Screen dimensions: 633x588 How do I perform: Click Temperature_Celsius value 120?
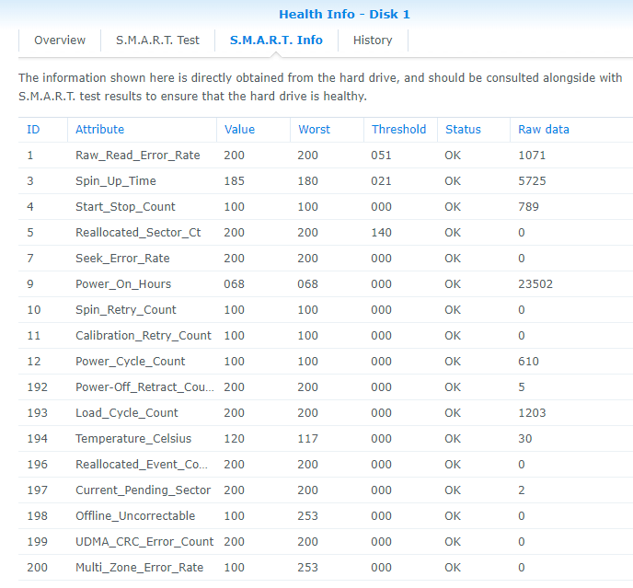pos(234,439)
